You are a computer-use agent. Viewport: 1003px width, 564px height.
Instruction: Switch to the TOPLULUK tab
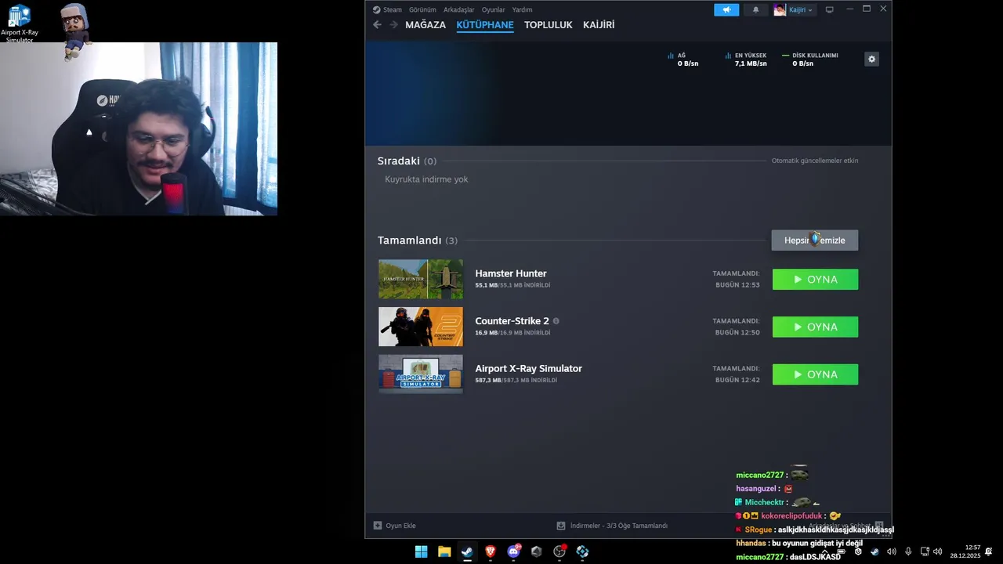(549, 25)
